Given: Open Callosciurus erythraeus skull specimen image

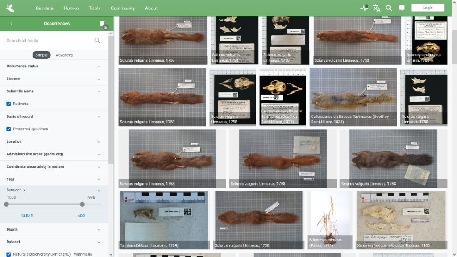Looking at the screenshot, I should tap(283, 97).
